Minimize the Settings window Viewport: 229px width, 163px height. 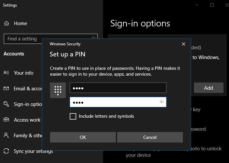pyautogui.click(x=197, y=5)
